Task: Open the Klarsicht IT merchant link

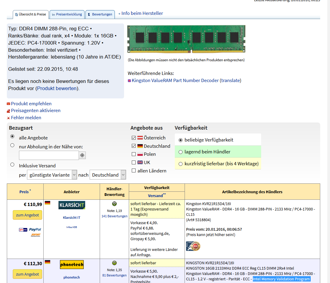Action: click(x=72, y=218)
